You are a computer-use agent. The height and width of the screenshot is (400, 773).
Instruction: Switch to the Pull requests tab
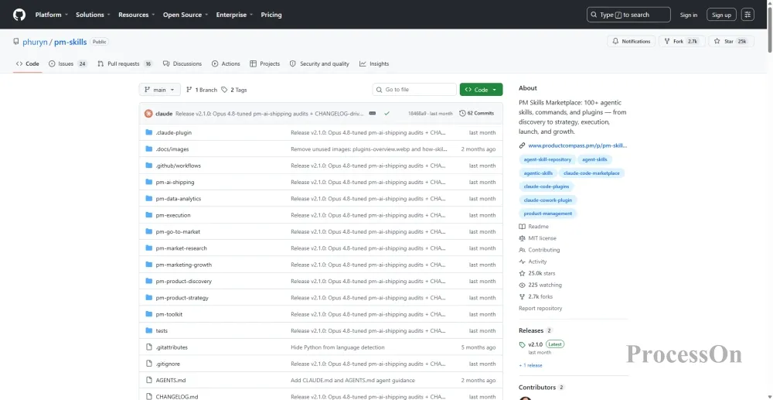click(125, 63)
